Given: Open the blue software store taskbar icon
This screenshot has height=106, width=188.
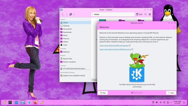Looking at the screenshot, I should [16, 102].
